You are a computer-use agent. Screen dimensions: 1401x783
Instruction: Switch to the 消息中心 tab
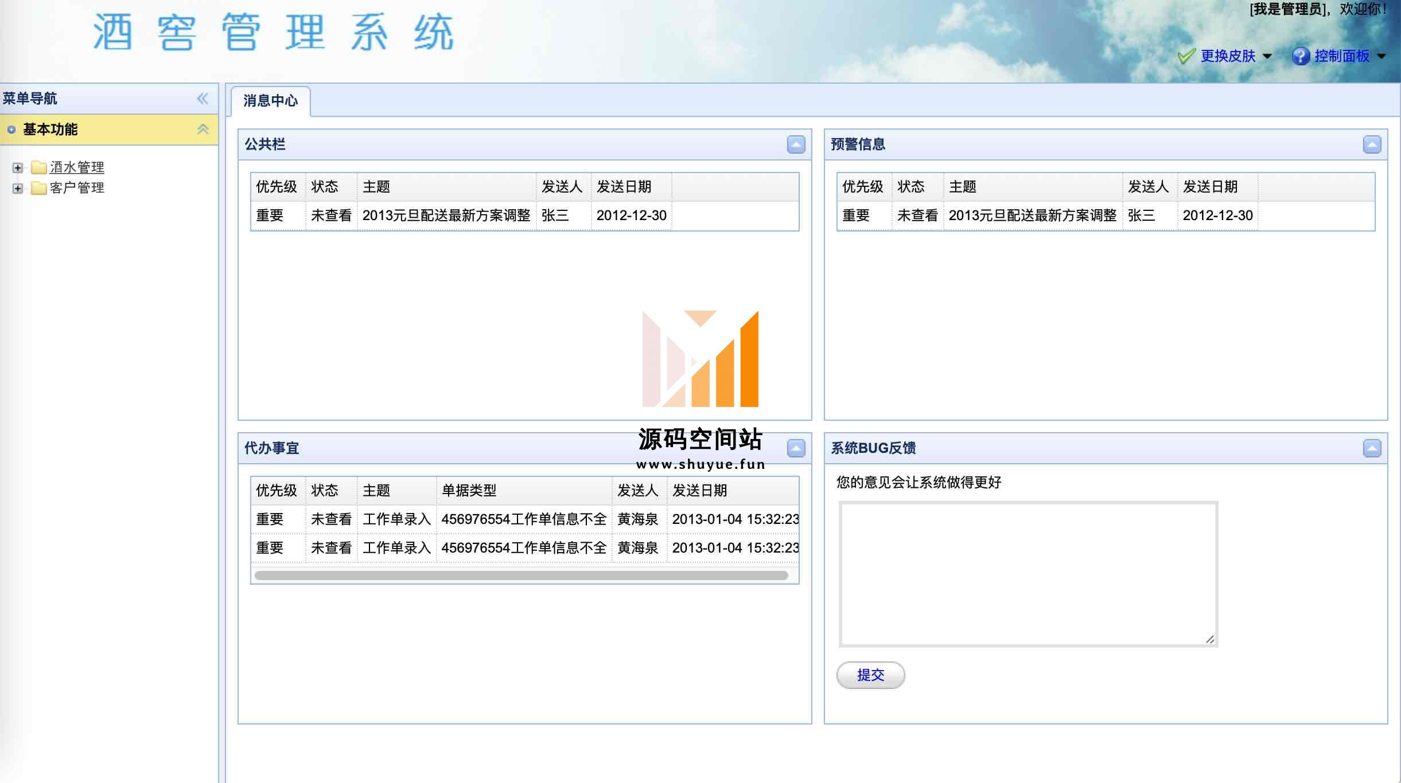[x=270, y=101]
